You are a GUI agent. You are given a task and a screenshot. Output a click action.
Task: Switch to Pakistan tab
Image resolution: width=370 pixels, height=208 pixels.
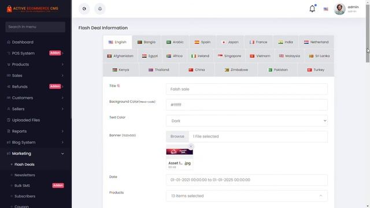click(x=277, y=70)
